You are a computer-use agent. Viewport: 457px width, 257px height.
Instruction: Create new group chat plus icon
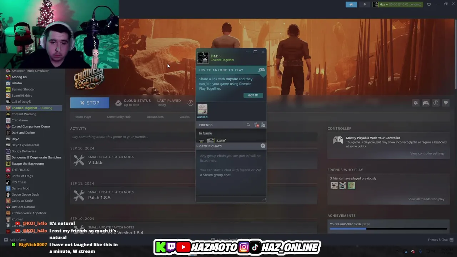coord(263,146)
